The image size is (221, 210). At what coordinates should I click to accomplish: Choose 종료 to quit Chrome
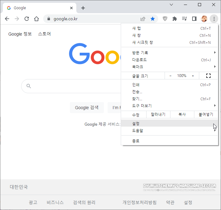[x=170, y=141]
